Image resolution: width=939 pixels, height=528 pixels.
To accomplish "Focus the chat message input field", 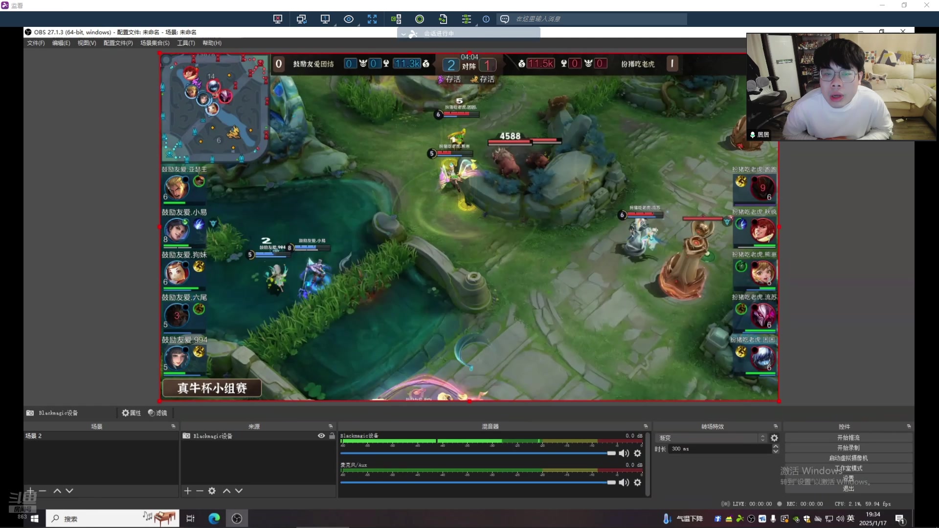I will (x=600, y=19).
